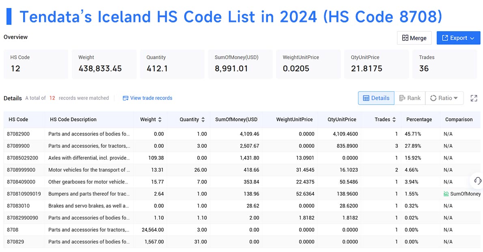Image resolution: width=483 pixels, height=252 pixels.
Task: Click the View trade records icon
Action: coord(125,98)
